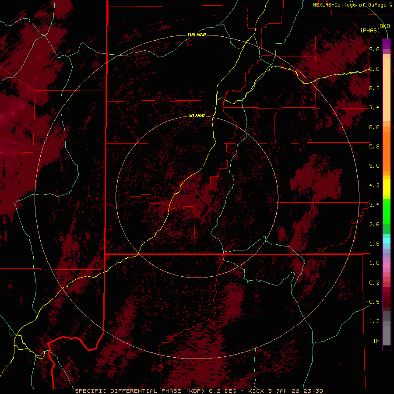Click the [PHAS] units label
The height and width of the screenshot is (394, 394).
pos(370,30)
